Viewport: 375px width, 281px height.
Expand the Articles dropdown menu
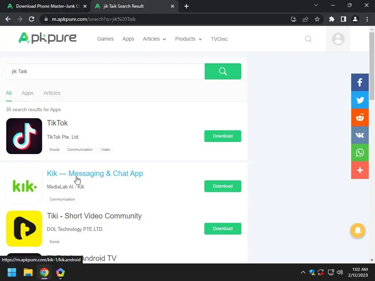click(x=154, y=39)
